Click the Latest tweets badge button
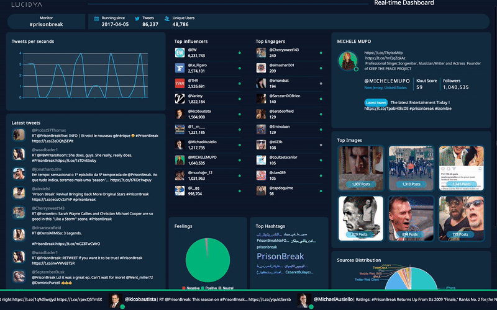Image resolution: width=497 pixels, height=310 pixels. pos(376,102)
